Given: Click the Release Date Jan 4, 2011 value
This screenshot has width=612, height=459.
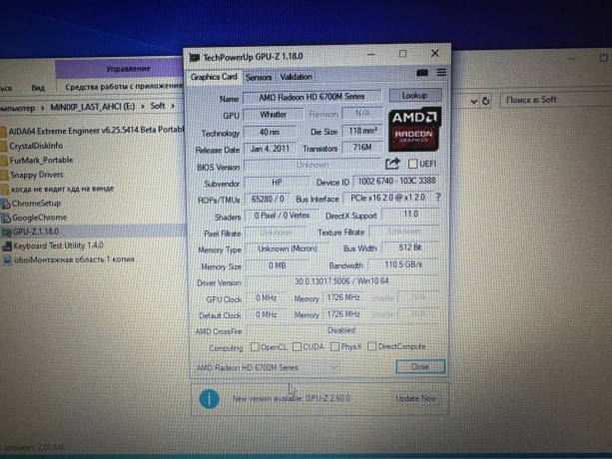Looking at the screenshot, I should [270, 149].
